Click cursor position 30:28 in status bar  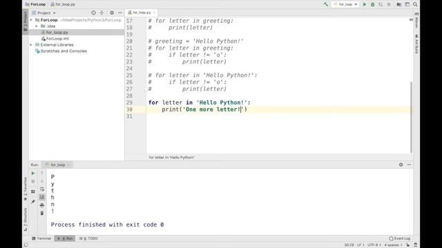click(x=349, y=245)
